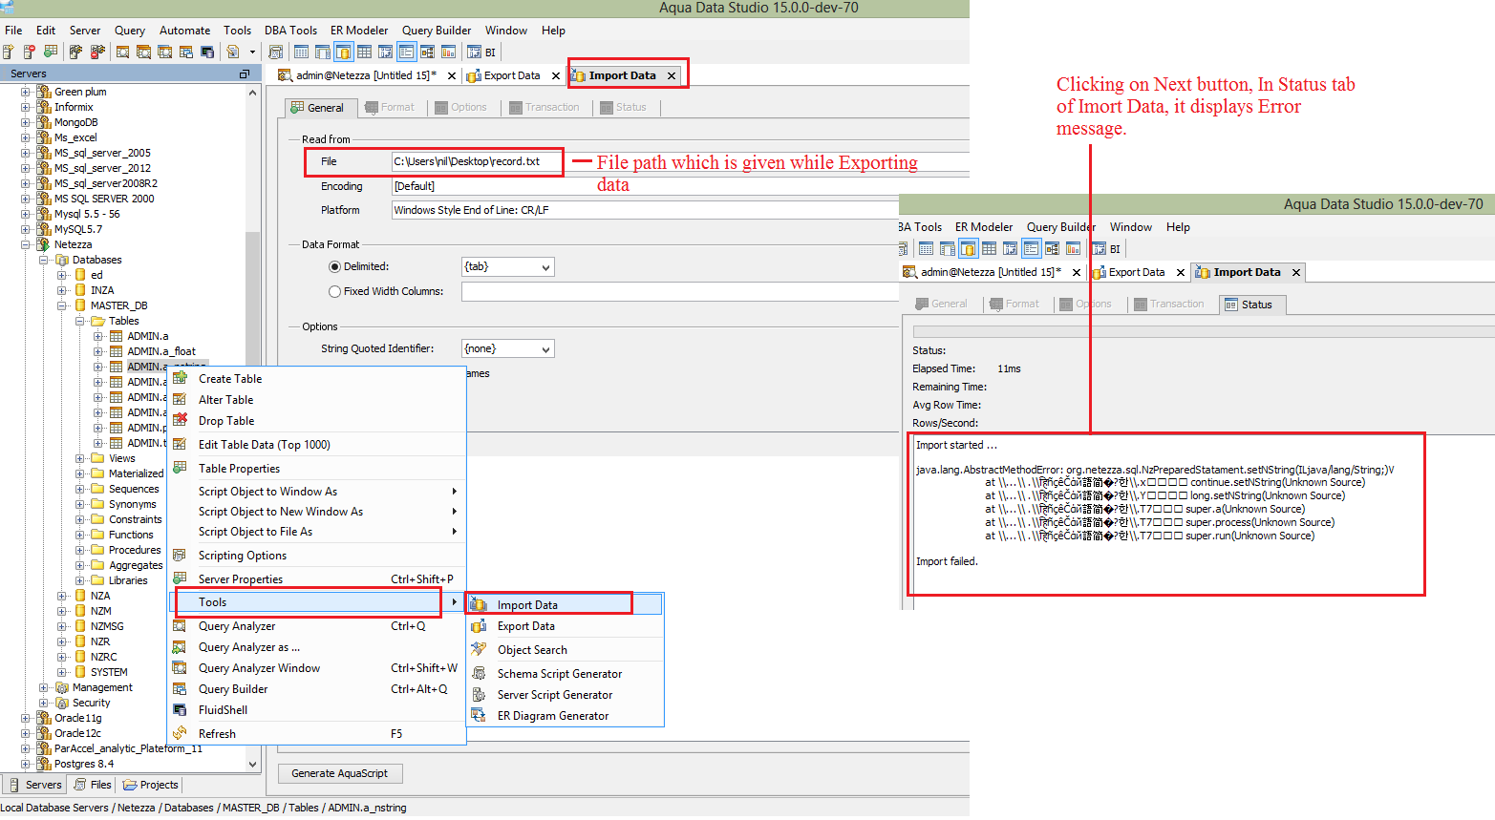Click the Register Server toolbar icon at far left
The width and height of the screenshot is (1495, 820).
[10, 52]
